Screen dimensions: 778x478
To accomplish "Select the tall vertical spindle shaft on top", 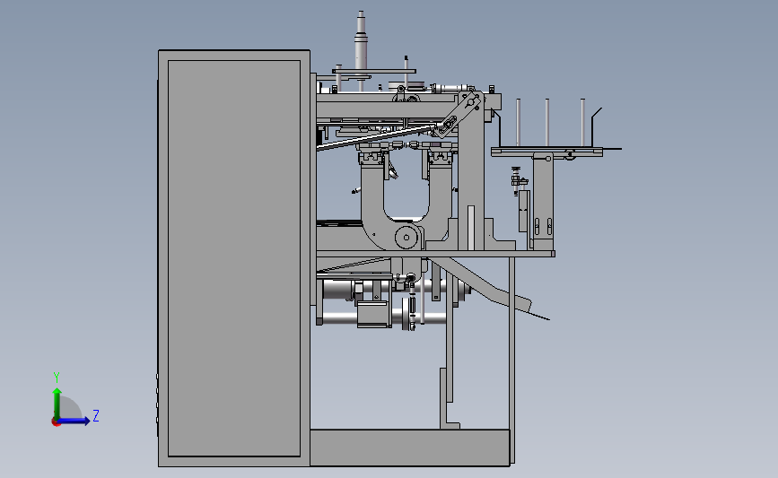I will coord(361,42).
